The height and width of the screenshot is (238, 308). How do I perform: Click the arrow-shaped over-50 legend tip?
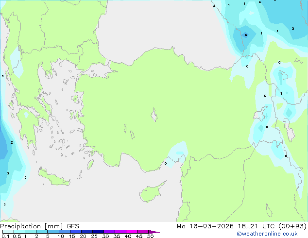click(x=154, y=232)
